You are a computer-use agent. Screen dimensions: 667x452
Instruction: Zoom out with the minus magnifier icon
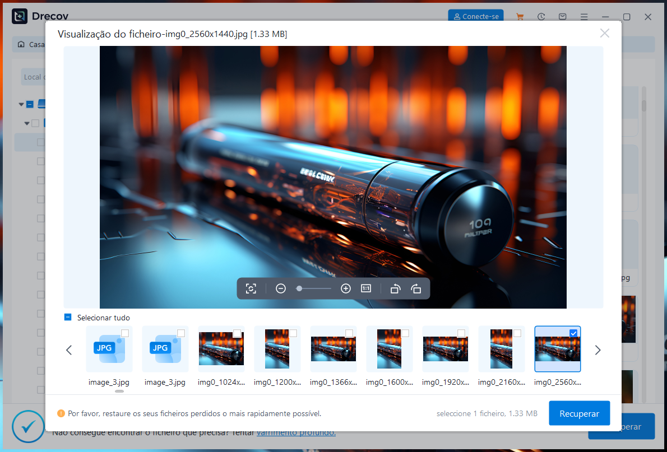[x=281, y=288]
